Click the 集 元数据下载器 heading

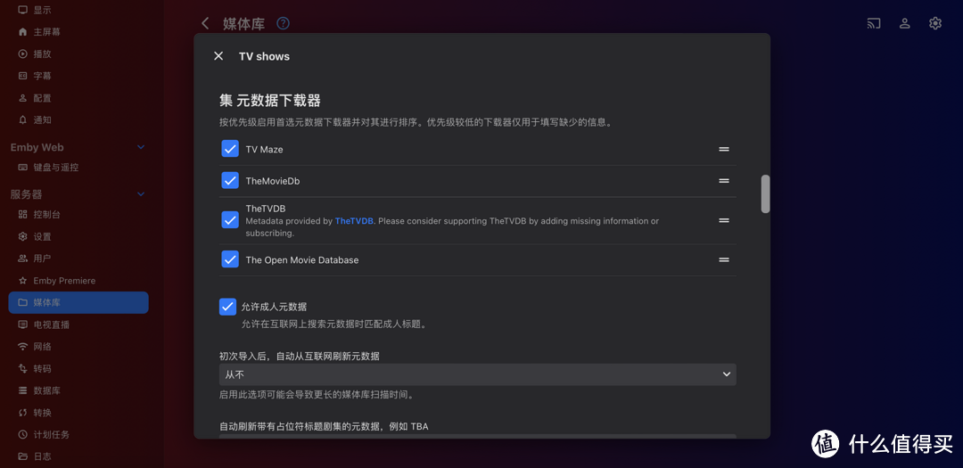pos(270,101)
